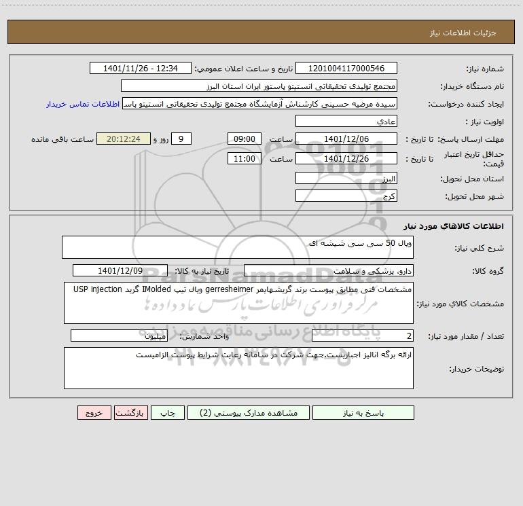Click the response deadline time 09:00

pos(244,139)
